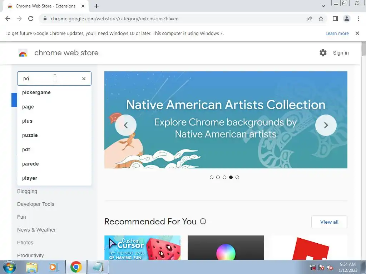Open the Photos category
The width and height of the screenshot is (366, 274).
pos(25,243)
